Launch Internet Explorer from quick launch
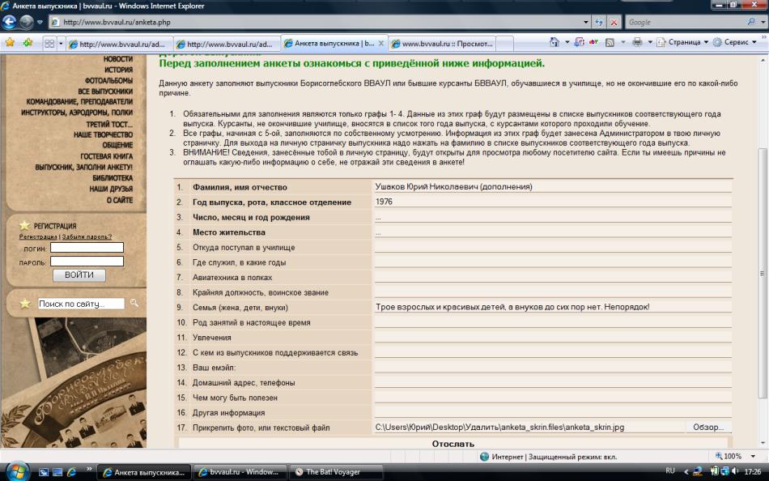769x481 pixels. point(71,472)
